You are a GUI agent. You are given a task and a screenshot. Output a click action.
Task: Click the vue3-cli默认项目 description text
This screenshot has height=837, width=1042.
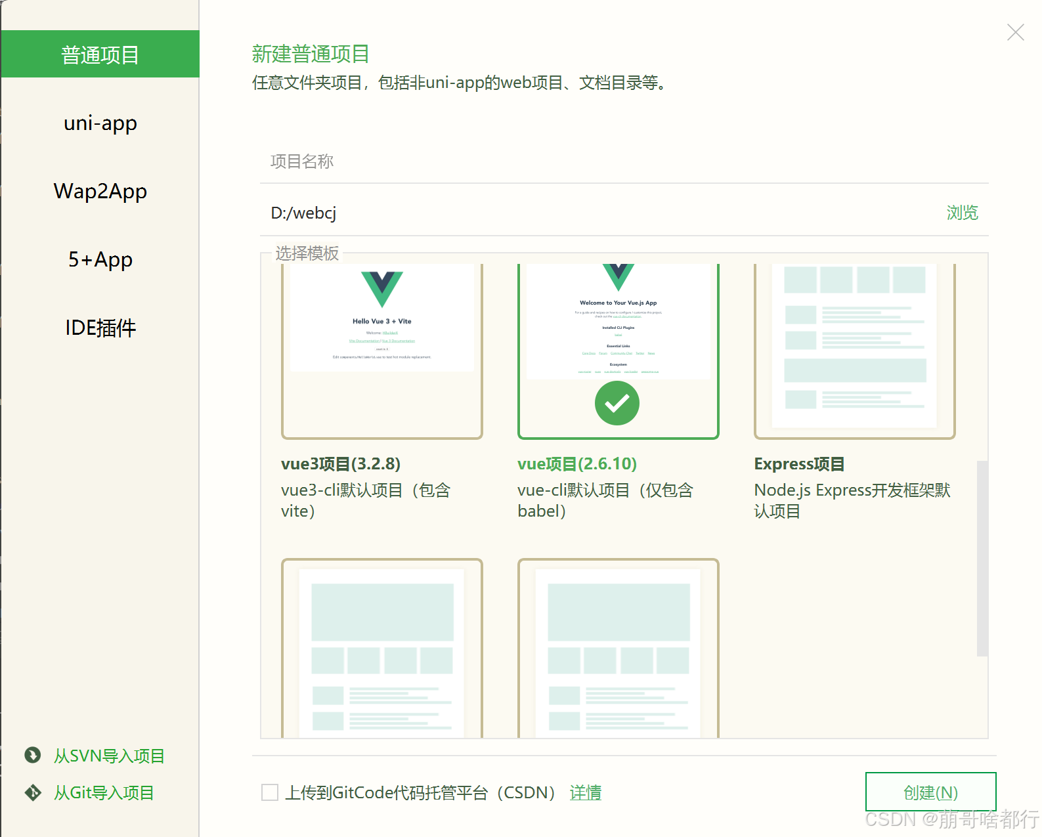click(x=366, y=500)
